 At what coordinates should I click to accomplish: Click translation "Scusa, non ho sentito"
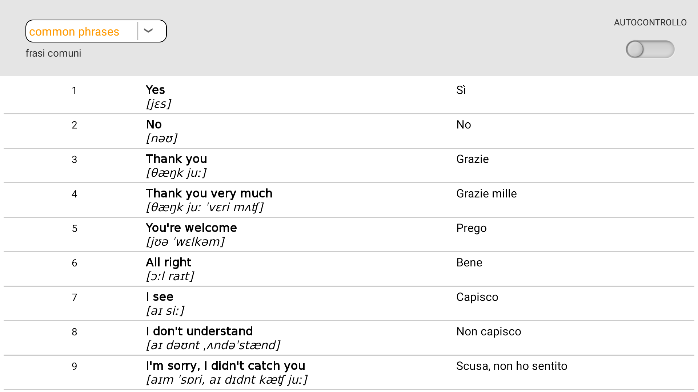click(512, 366)
